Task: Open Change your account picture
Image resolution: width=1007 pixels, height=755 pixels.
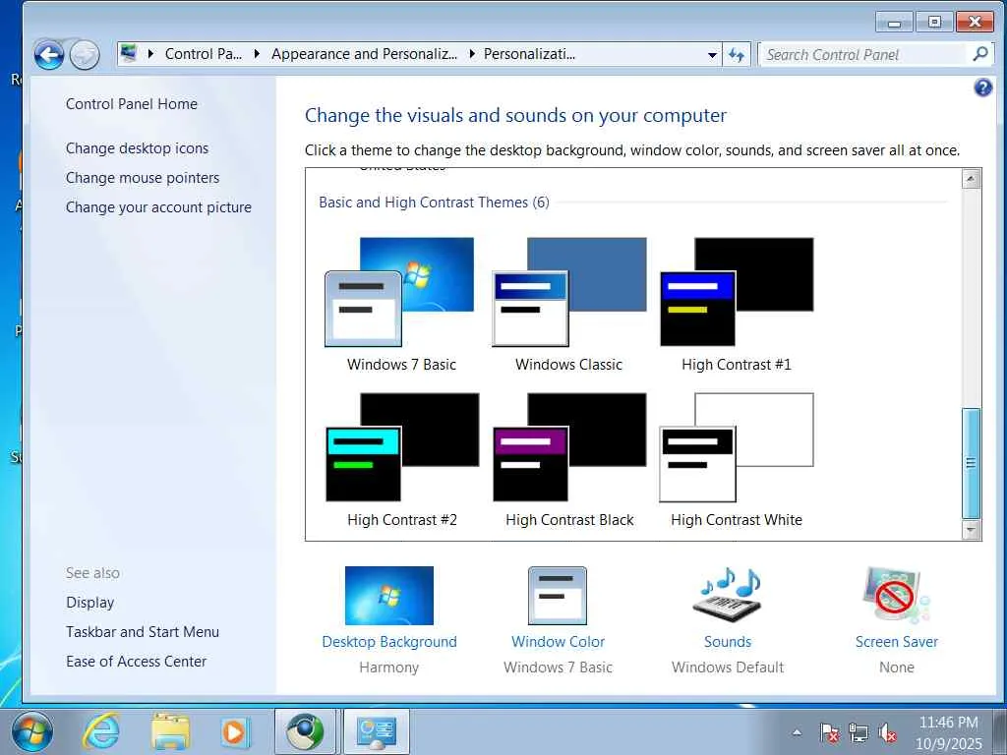Action: (158, 207)
